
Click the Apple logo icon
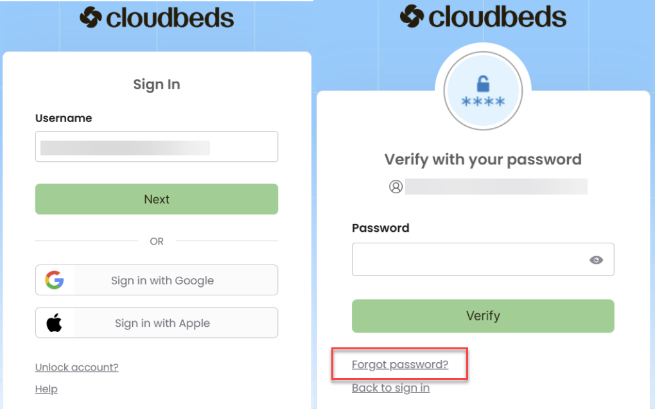55,323
